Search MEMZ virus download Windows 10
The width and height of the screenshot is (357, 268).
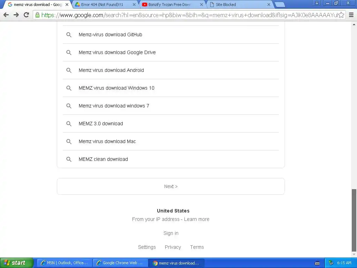coord(171,88)
